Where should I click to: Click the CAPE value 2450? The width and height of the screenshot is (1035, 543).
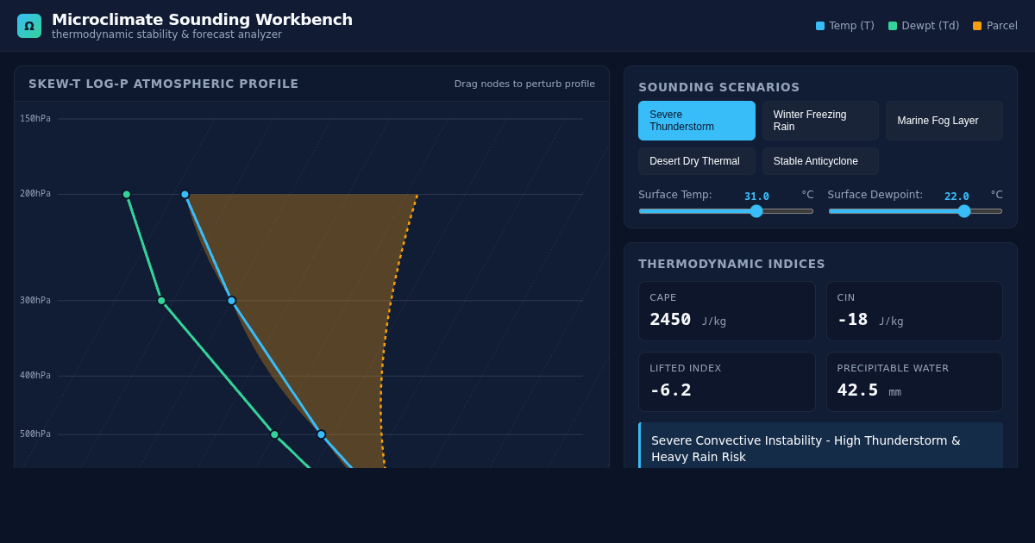pyautogui.click(x=670, y=320)
